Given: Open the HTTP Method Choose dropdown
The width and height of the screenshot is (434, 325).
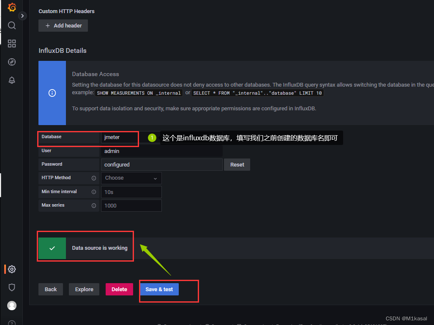Looking at the screenshot, I should pos(131,178).
